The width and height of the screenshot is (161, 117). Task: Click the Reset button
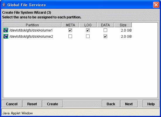[32, 104]
